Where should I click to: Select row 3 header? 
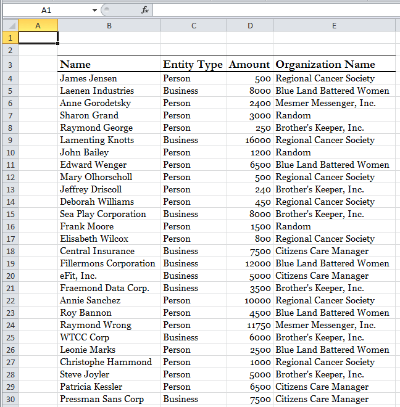coord(10,65)
